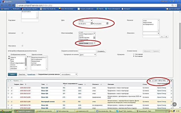The height and width of the screenshot is (113, 181).
Task: Open dropdown arrow beside selected 'Ирина Гончар'
Action: (94, 43)
